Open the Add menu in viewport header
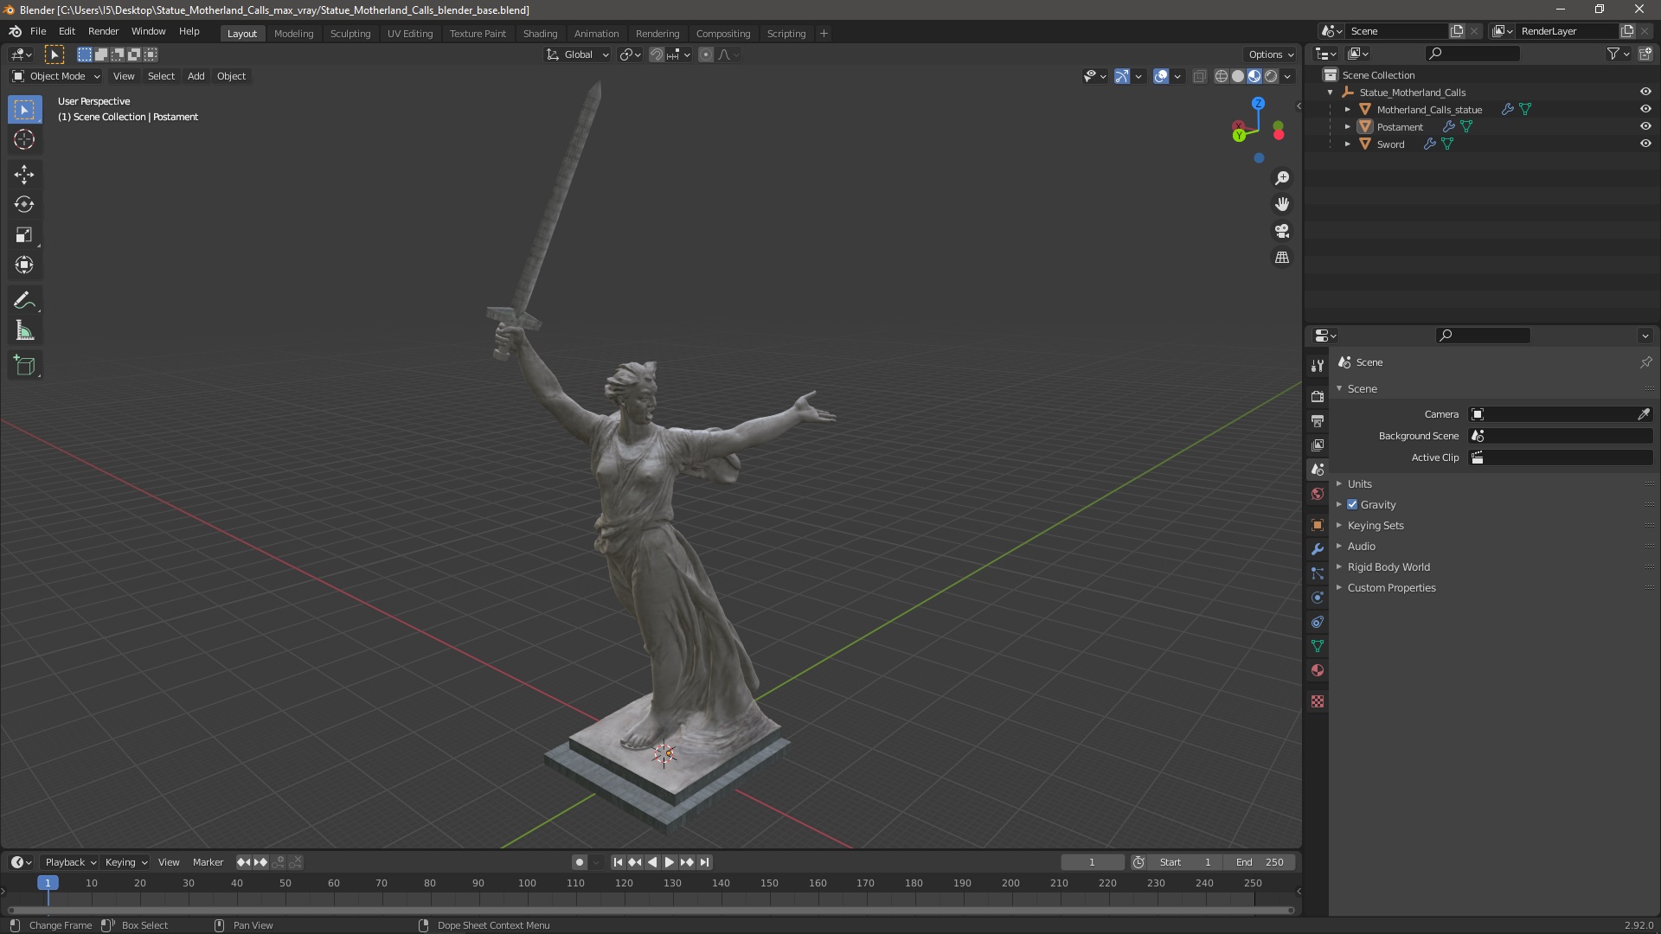1661x934 pixels. 196,76
